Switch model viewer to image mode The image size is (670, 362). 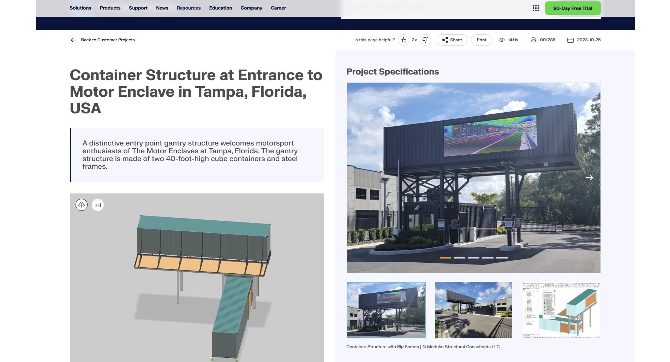98,204
